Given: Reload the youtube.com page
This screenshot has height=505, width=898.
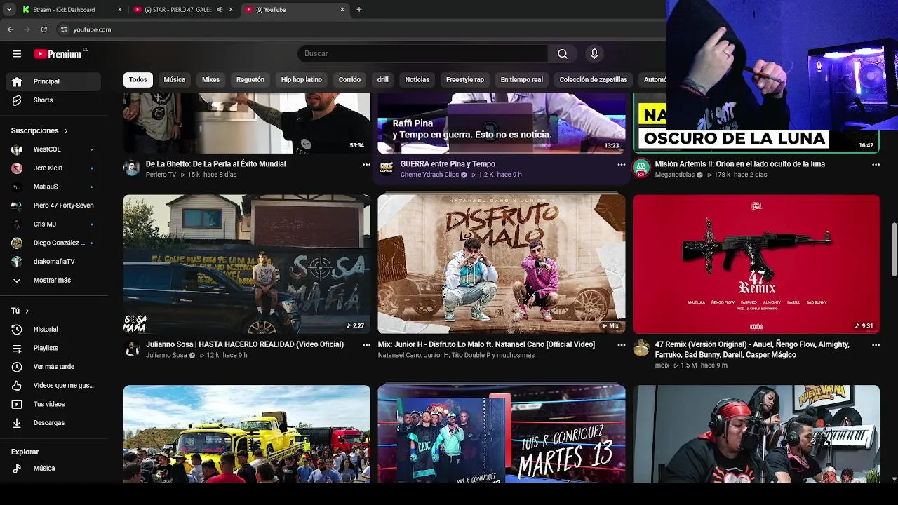Looking at the screenshot, I should click(43, 29).
